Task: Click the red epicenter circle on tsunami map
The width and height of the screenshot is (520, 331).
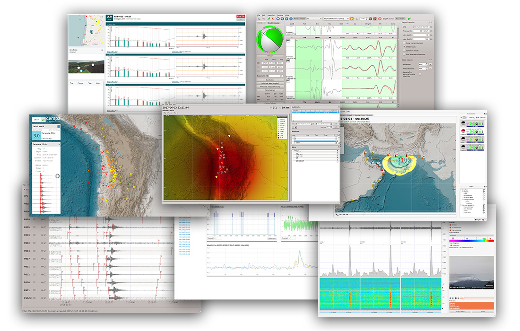Action: click(401, 159)
